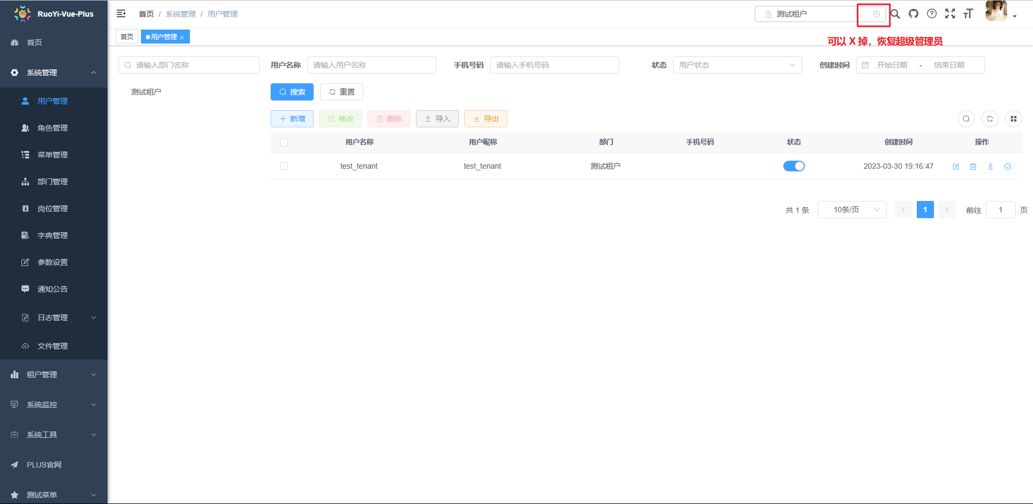Delete the test_tenant user via trash icon
1033x504 pixels.
coord(973,167)
